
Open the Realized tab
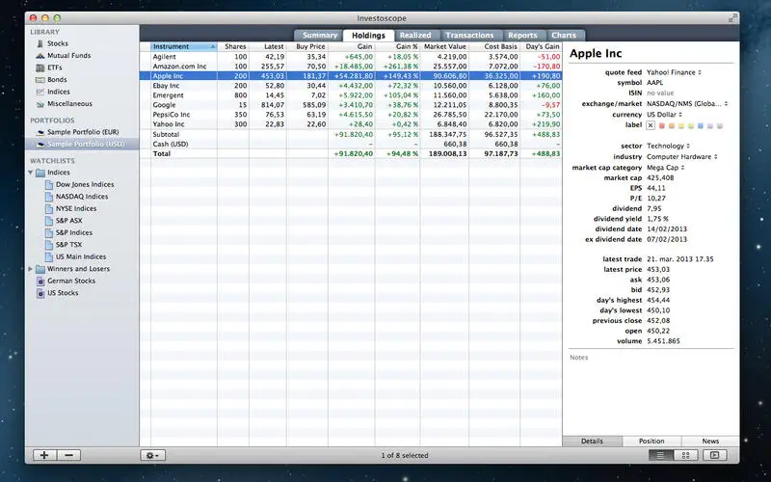415,36
